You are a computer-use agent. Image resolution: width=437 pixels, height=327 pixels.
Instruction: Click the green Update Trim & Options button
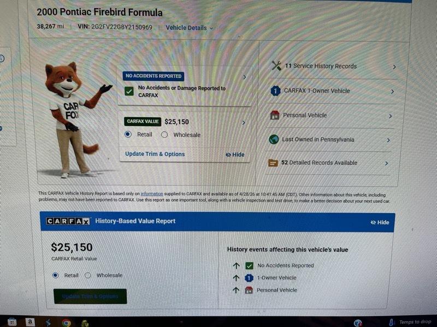point(90,296)
